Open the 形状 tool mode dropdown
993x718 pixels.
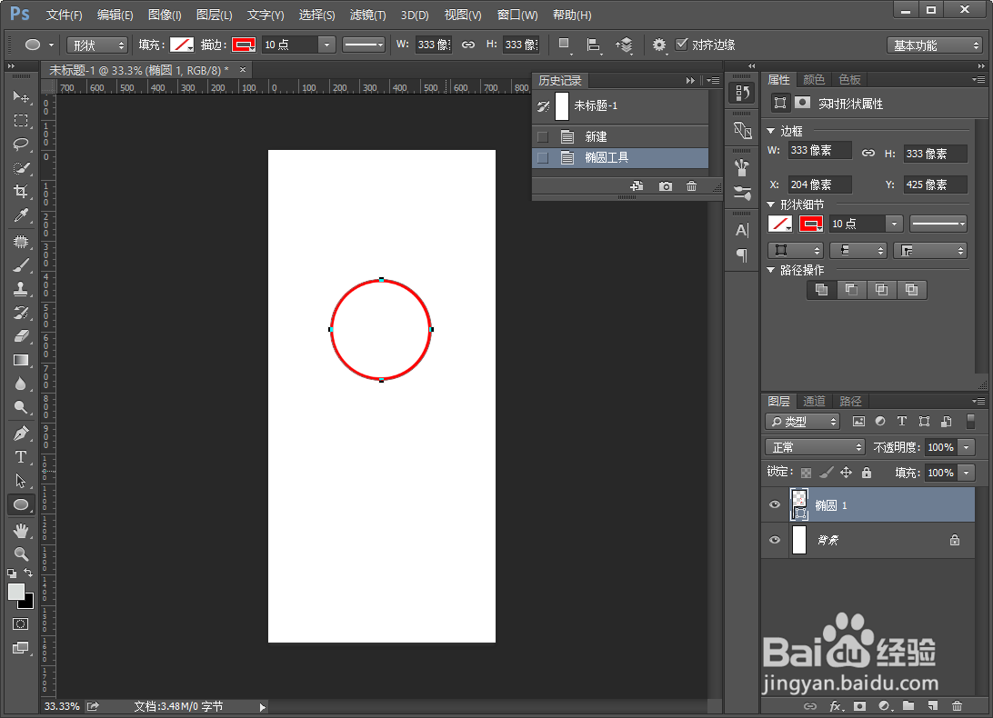(97, 45)
